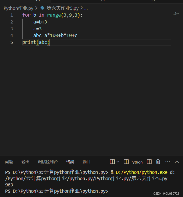The width and height of the screenshot is (183, 197).
Task: Click 'print' on line 5
Action: 29,42
